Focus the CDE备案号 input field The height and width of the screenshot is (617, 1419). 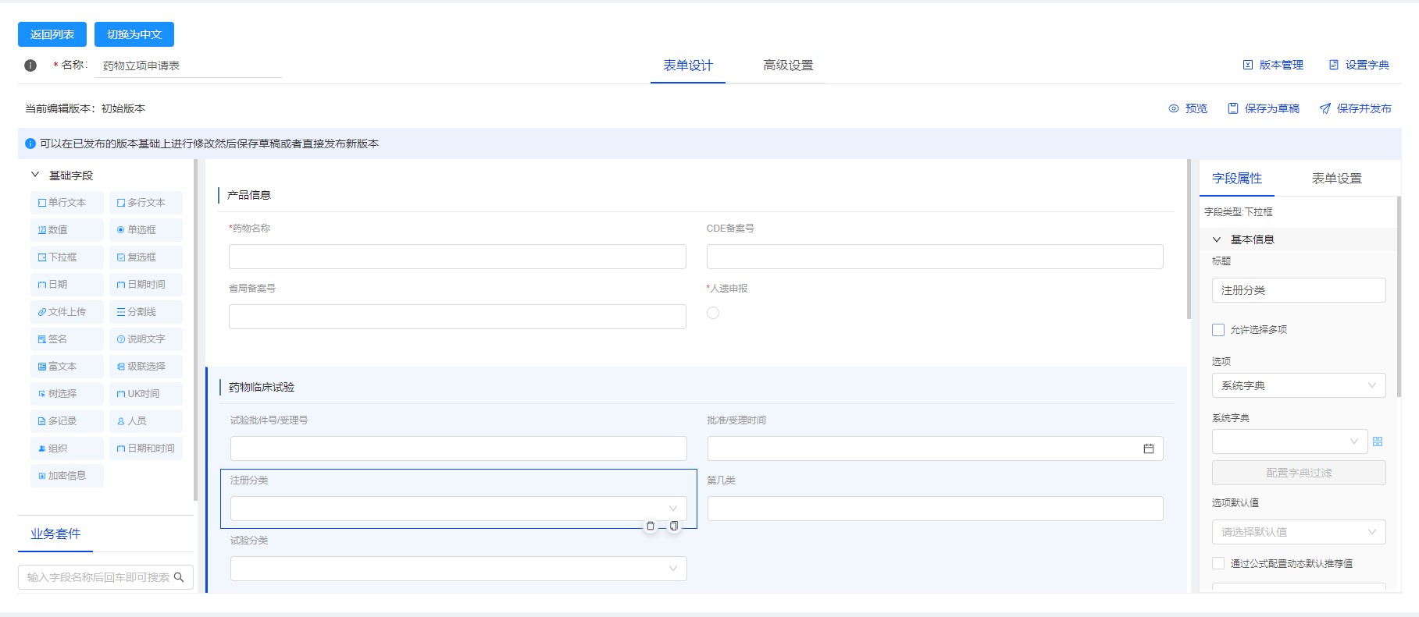click(935, 257)
